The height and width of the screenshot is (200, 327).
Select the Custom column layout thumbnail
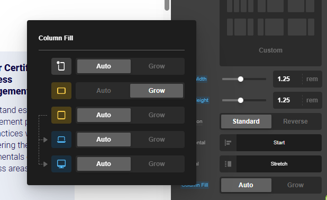tap(270, 50)
